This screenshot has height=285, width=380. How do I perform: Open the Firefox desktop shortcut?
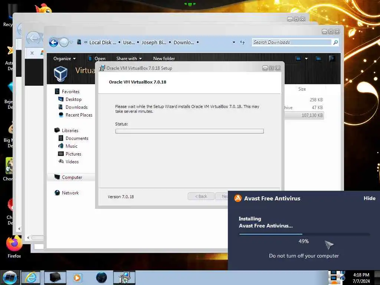coord(14,247)
